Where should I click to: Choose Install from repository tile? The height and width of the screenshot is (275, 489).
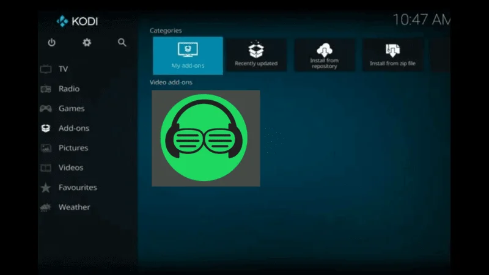point(325,55)
